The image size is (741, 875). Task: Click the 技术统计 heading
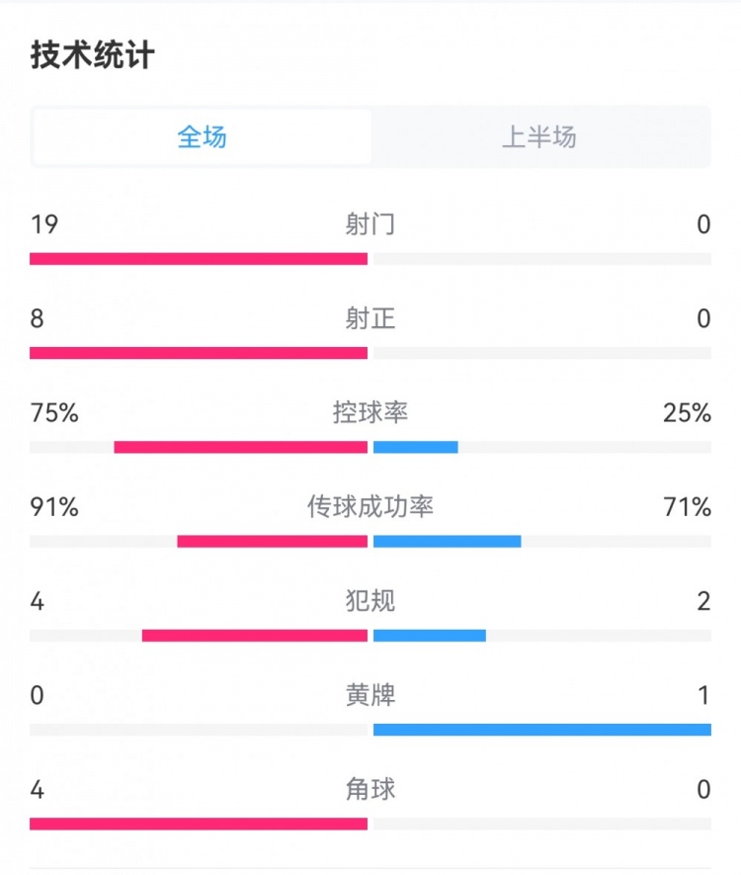coord(92,55)
